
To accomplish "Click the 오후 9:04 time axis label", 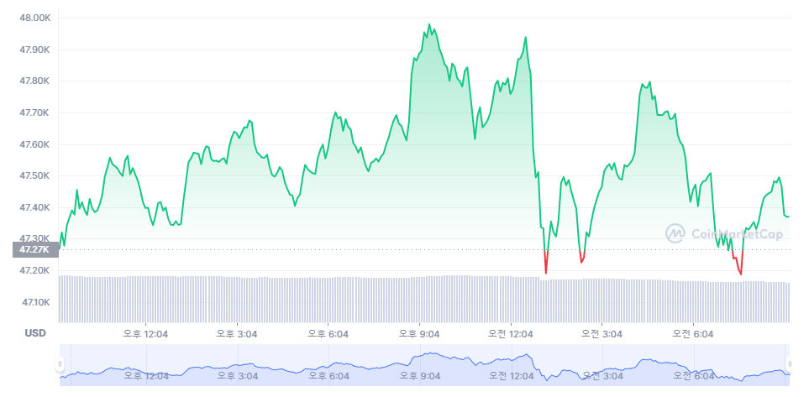I will coord(419,333).
